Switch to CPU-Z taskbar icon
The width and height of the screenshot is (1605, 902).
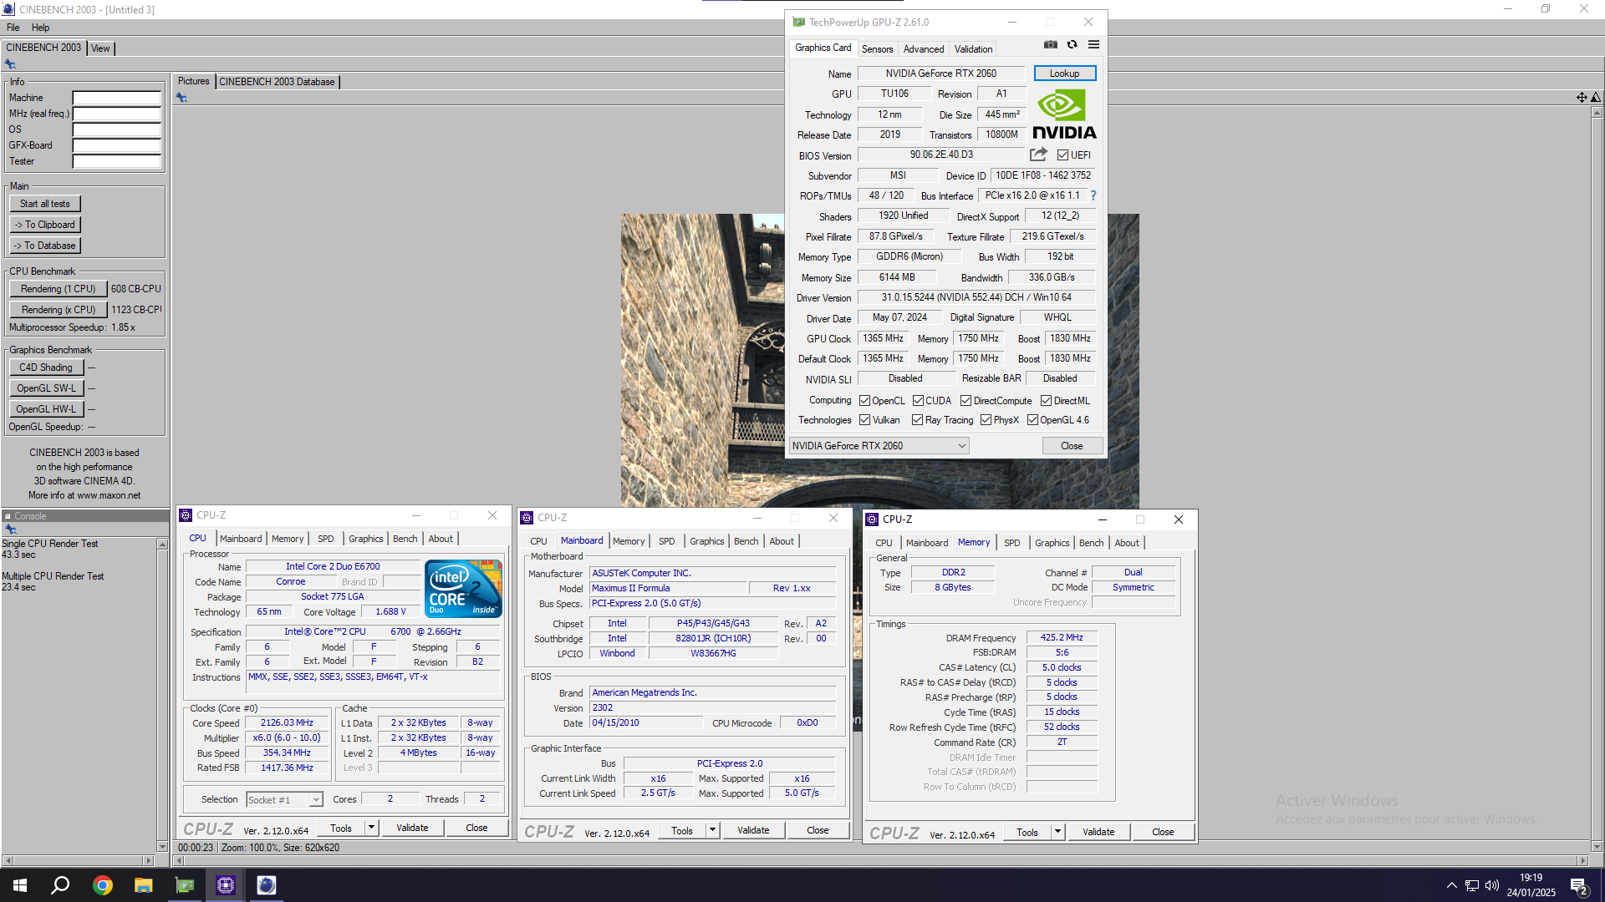tap(225, 885)
